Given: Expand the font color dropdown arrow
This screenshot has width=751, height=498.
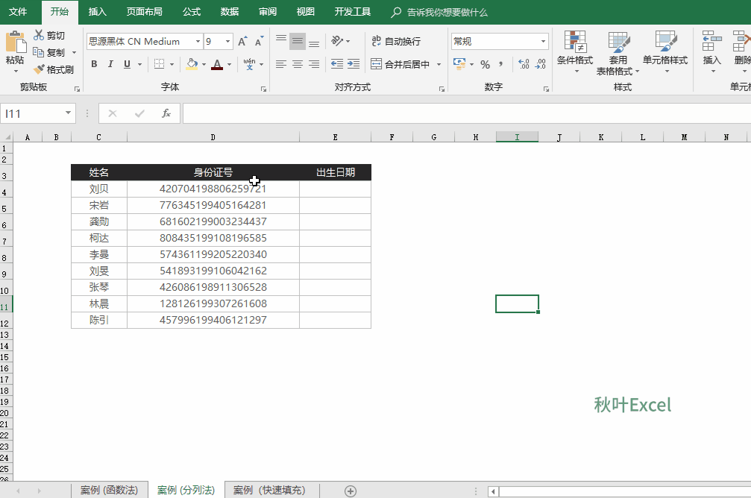Looking at the screenshot, I should point(230,64).
